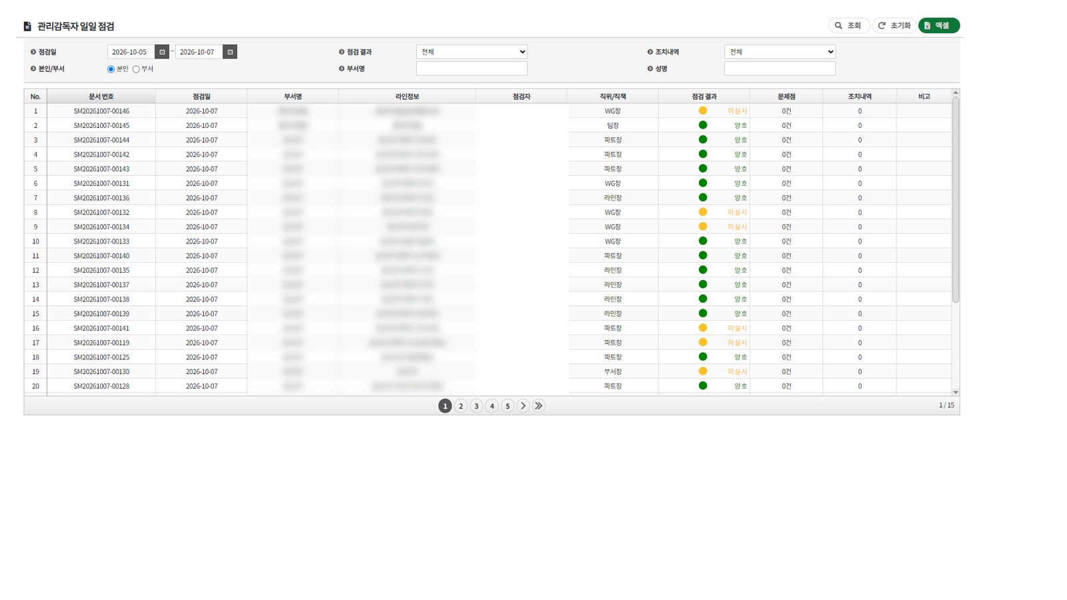Click the table scrollbar down arrow
The image size is (1067, 600).
tap(956, 392)
